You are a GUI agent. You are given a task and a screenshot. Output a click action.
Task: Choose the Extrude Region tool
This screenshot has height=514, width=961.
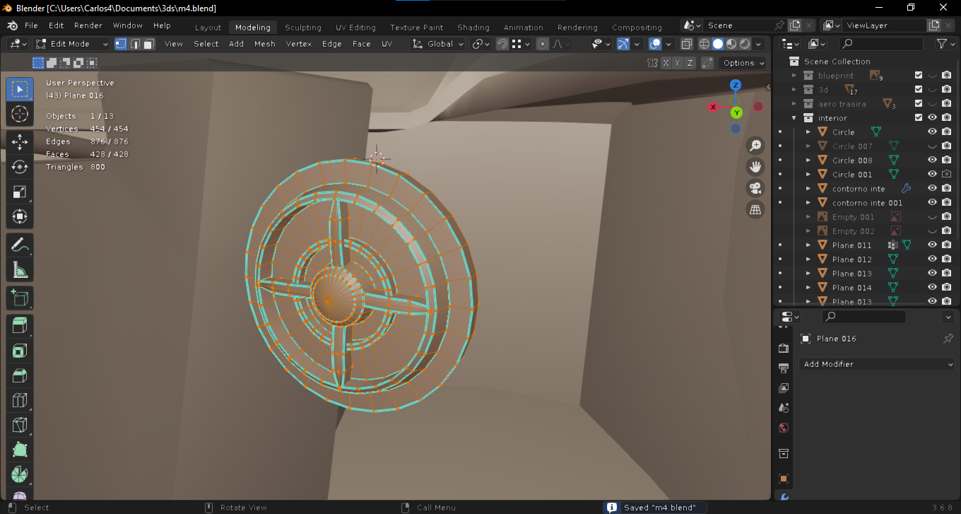[x=20, y=326]
